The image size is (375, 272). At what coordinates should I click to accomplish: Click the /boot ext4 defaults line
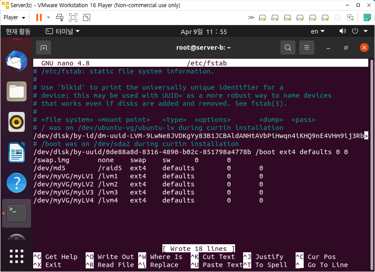[x=191, y=152]
